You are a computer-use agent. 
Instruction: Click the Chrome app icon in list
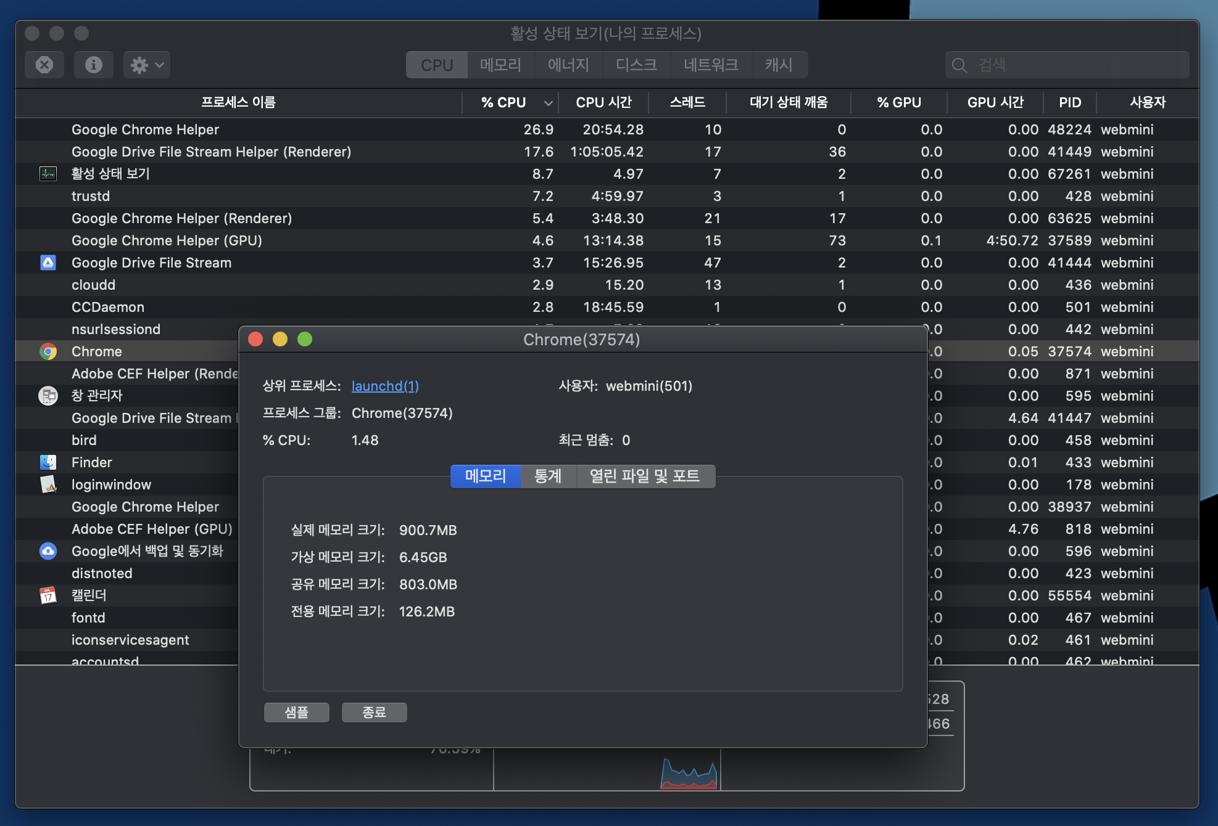pos(48,351)
